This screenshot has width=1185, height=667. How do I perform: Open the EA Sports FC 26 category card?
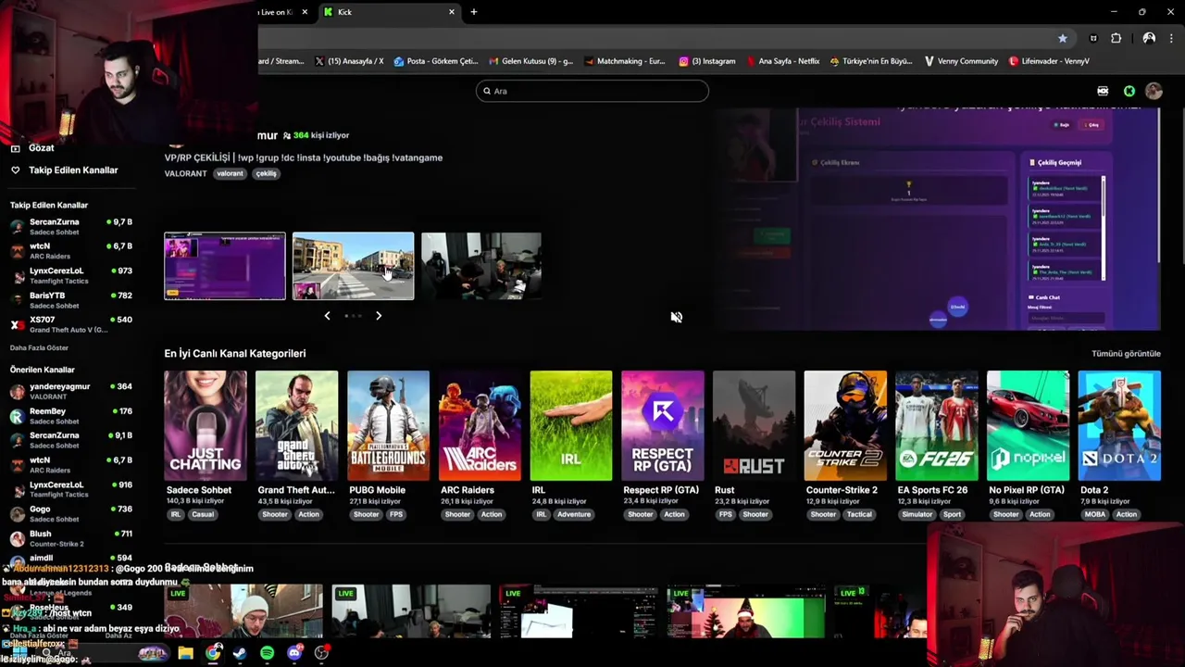point(936,425)
